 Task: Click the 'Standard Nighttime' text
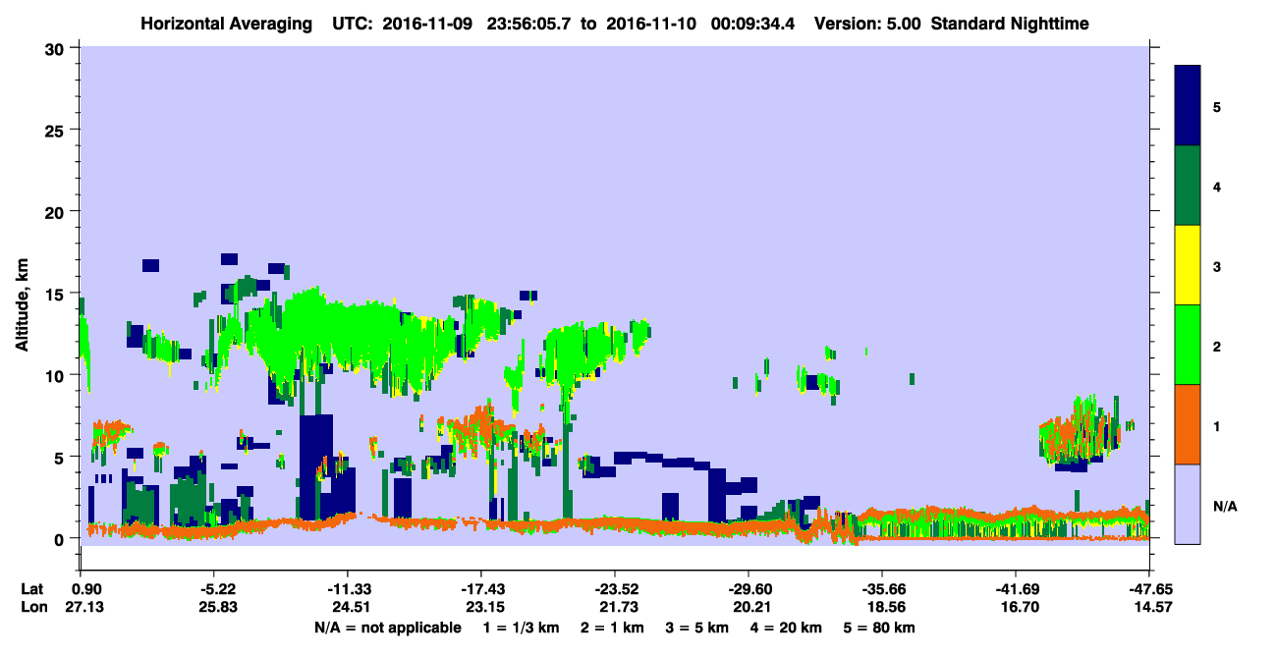(1011, 23)
